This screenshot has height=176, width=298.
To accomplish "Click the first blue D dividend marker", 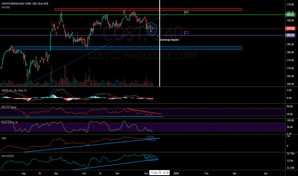I will point(53,83).
